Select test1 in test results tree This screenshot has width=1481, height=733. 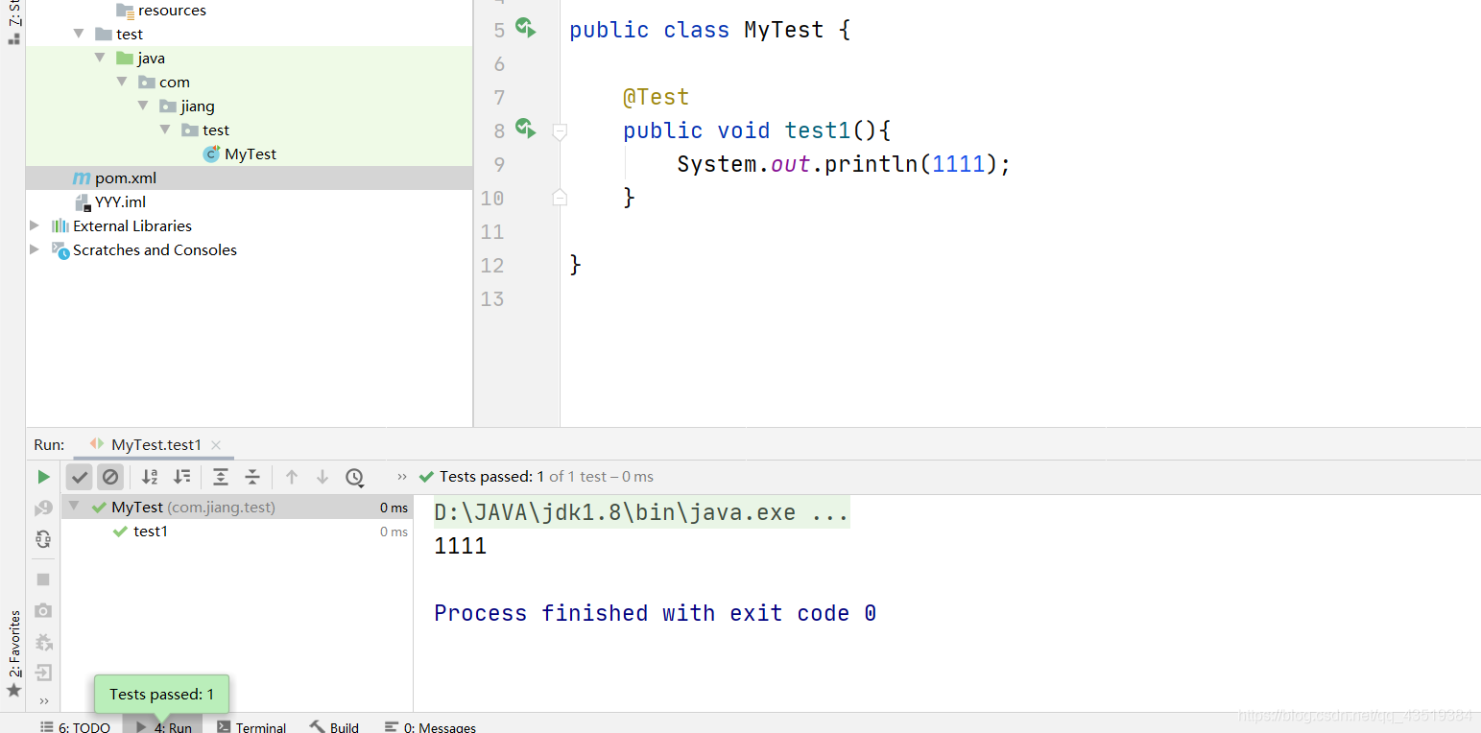pos(151,532)
